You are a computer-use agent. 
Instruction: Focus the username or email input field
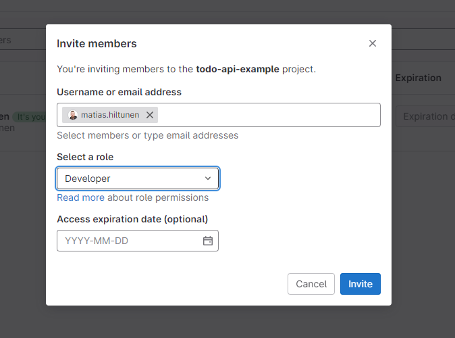(x=268, y=115)
